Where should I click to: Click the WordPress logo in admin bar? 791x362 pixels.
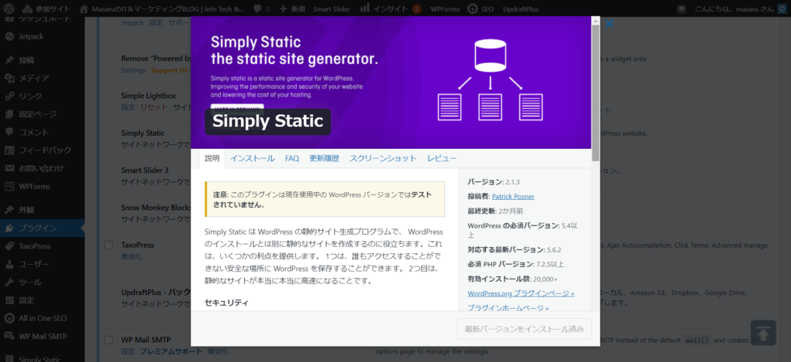click(x=9, y=8)
